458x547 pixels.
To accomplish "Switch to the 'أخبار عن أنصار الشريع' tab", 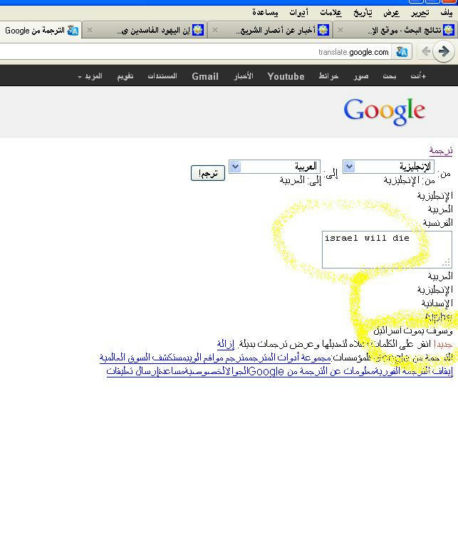I will coord(271,31).
